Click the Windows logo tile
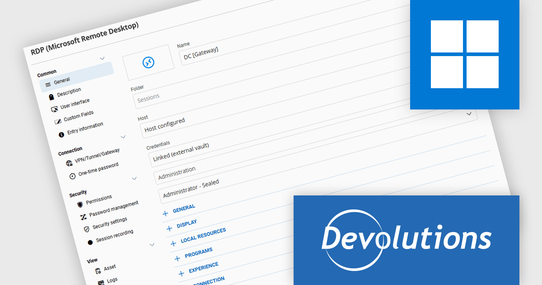The height and width of the screenshot is (285, 542). [x=465, y=55]
